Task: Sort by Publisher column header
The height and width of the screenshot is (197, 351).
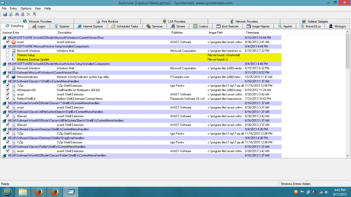Action: [x=189, y=33]
